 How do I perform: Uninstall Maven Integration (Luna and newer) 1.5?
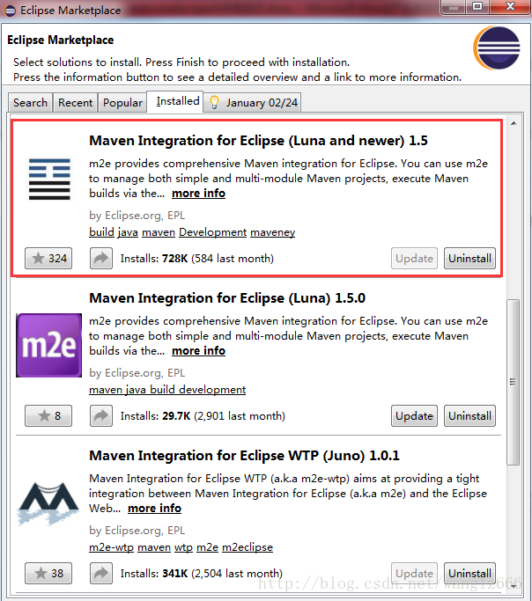[469, 259]
